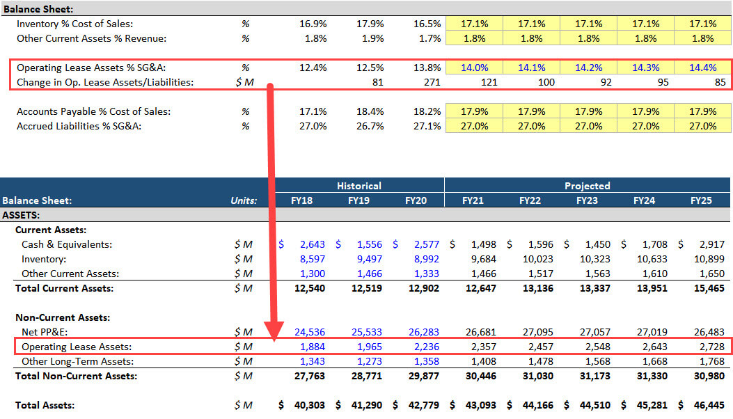This screenshot has height=419, width=733.
Task: Click FY19 Other Long-Term Assets value 1,273
Action: [370, 361]
